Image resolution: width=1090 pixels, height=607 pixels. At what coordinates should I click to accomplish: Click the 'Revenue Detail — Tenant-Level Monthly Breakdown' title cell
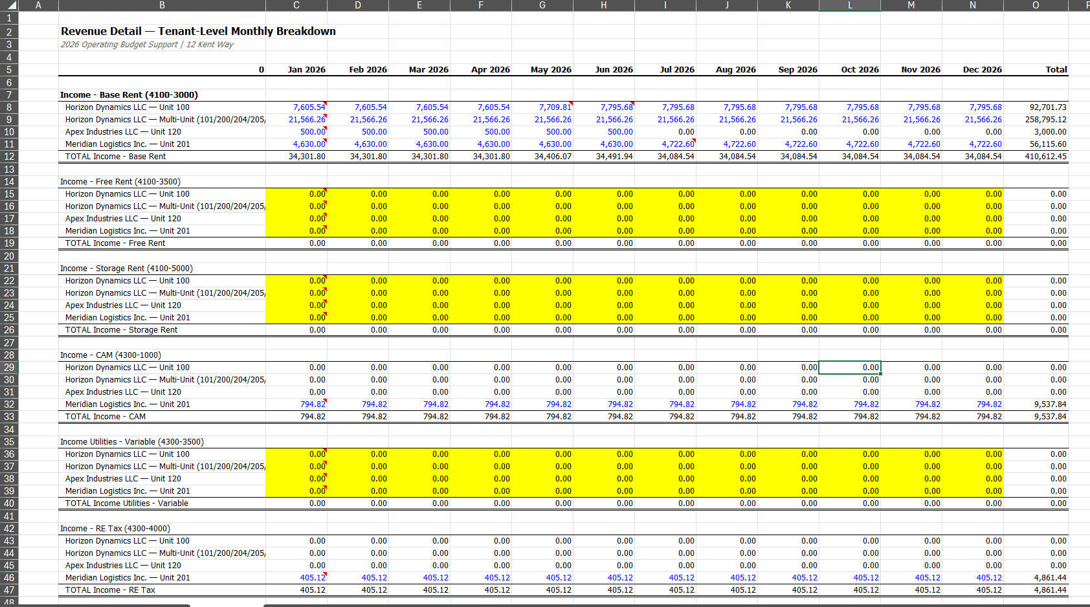coord(162,31)
